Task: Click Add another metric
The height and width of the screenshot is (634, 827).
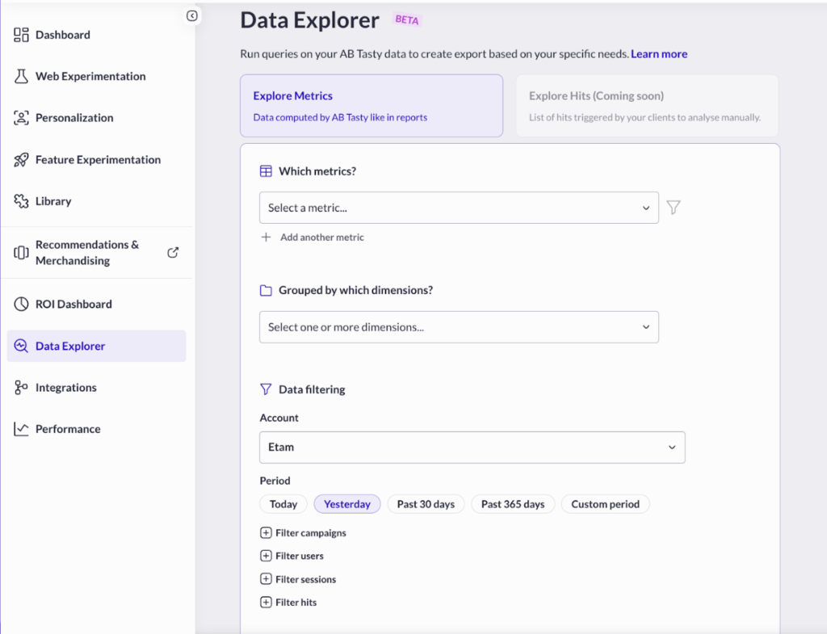Action: pyautogui.click(x=321, y=237)
